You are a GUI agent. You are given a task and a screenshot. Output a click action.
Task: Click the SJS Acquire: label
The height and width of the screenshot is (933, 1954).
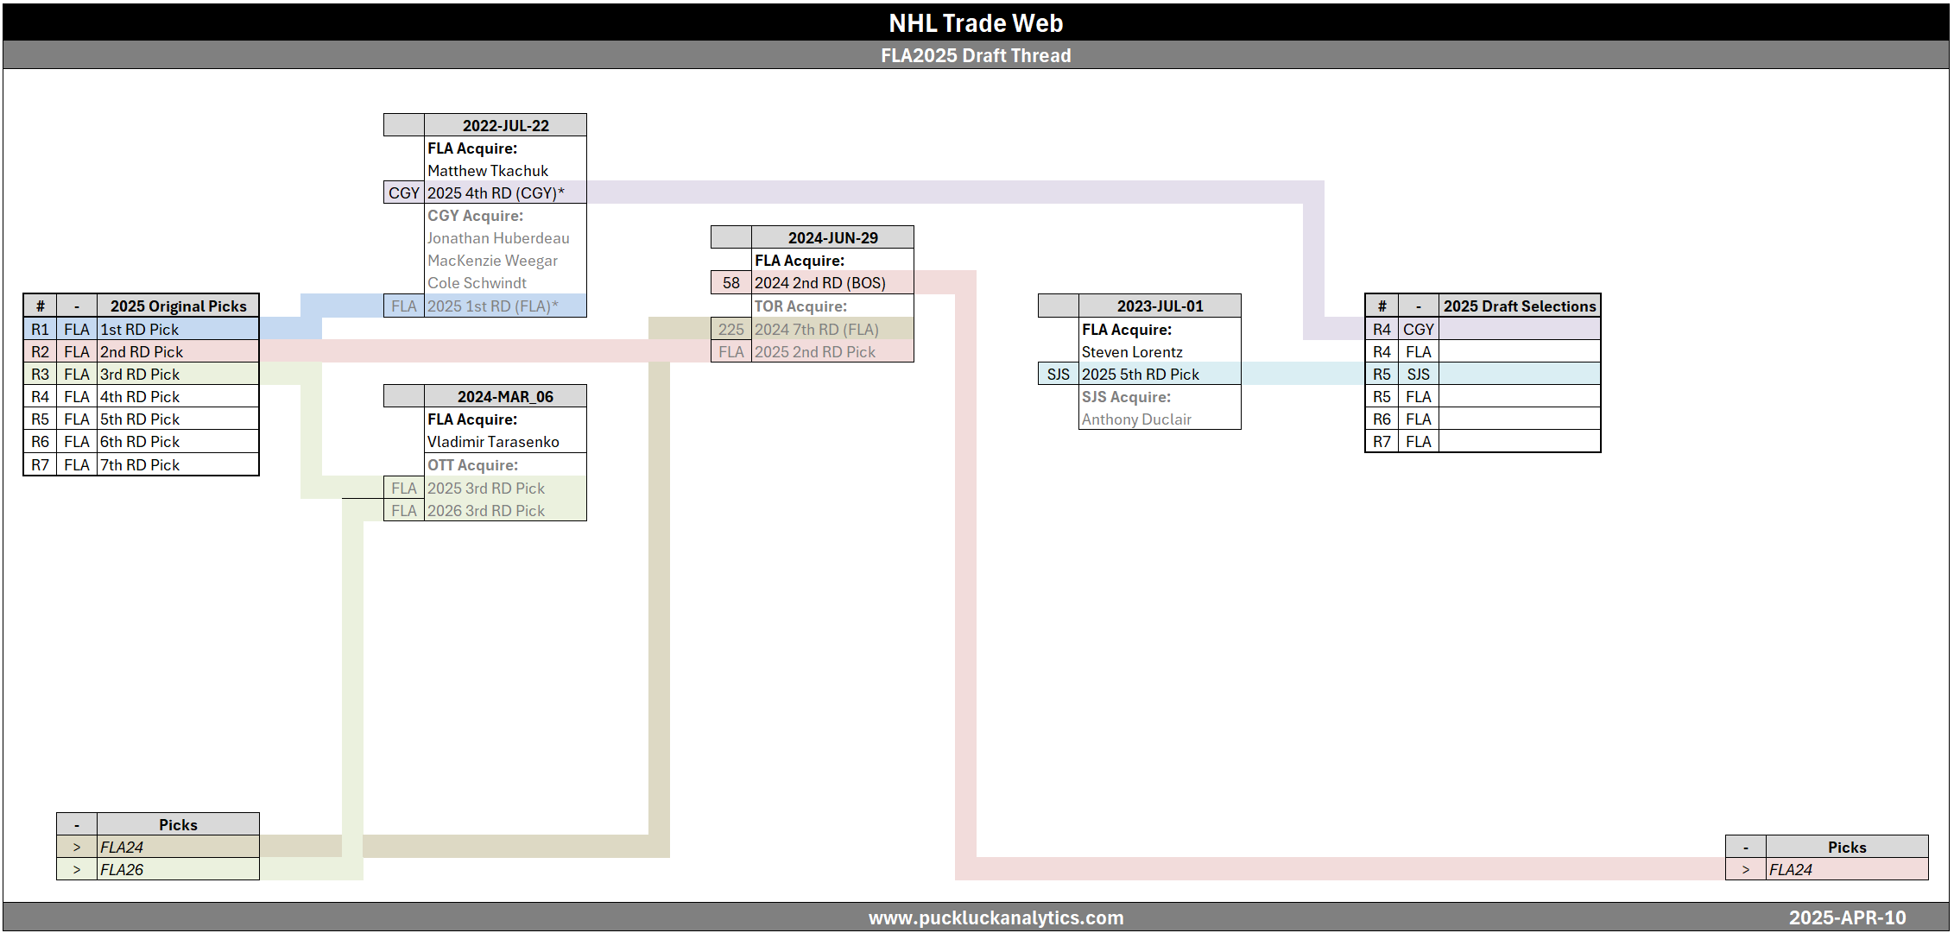click(1126, 396)
